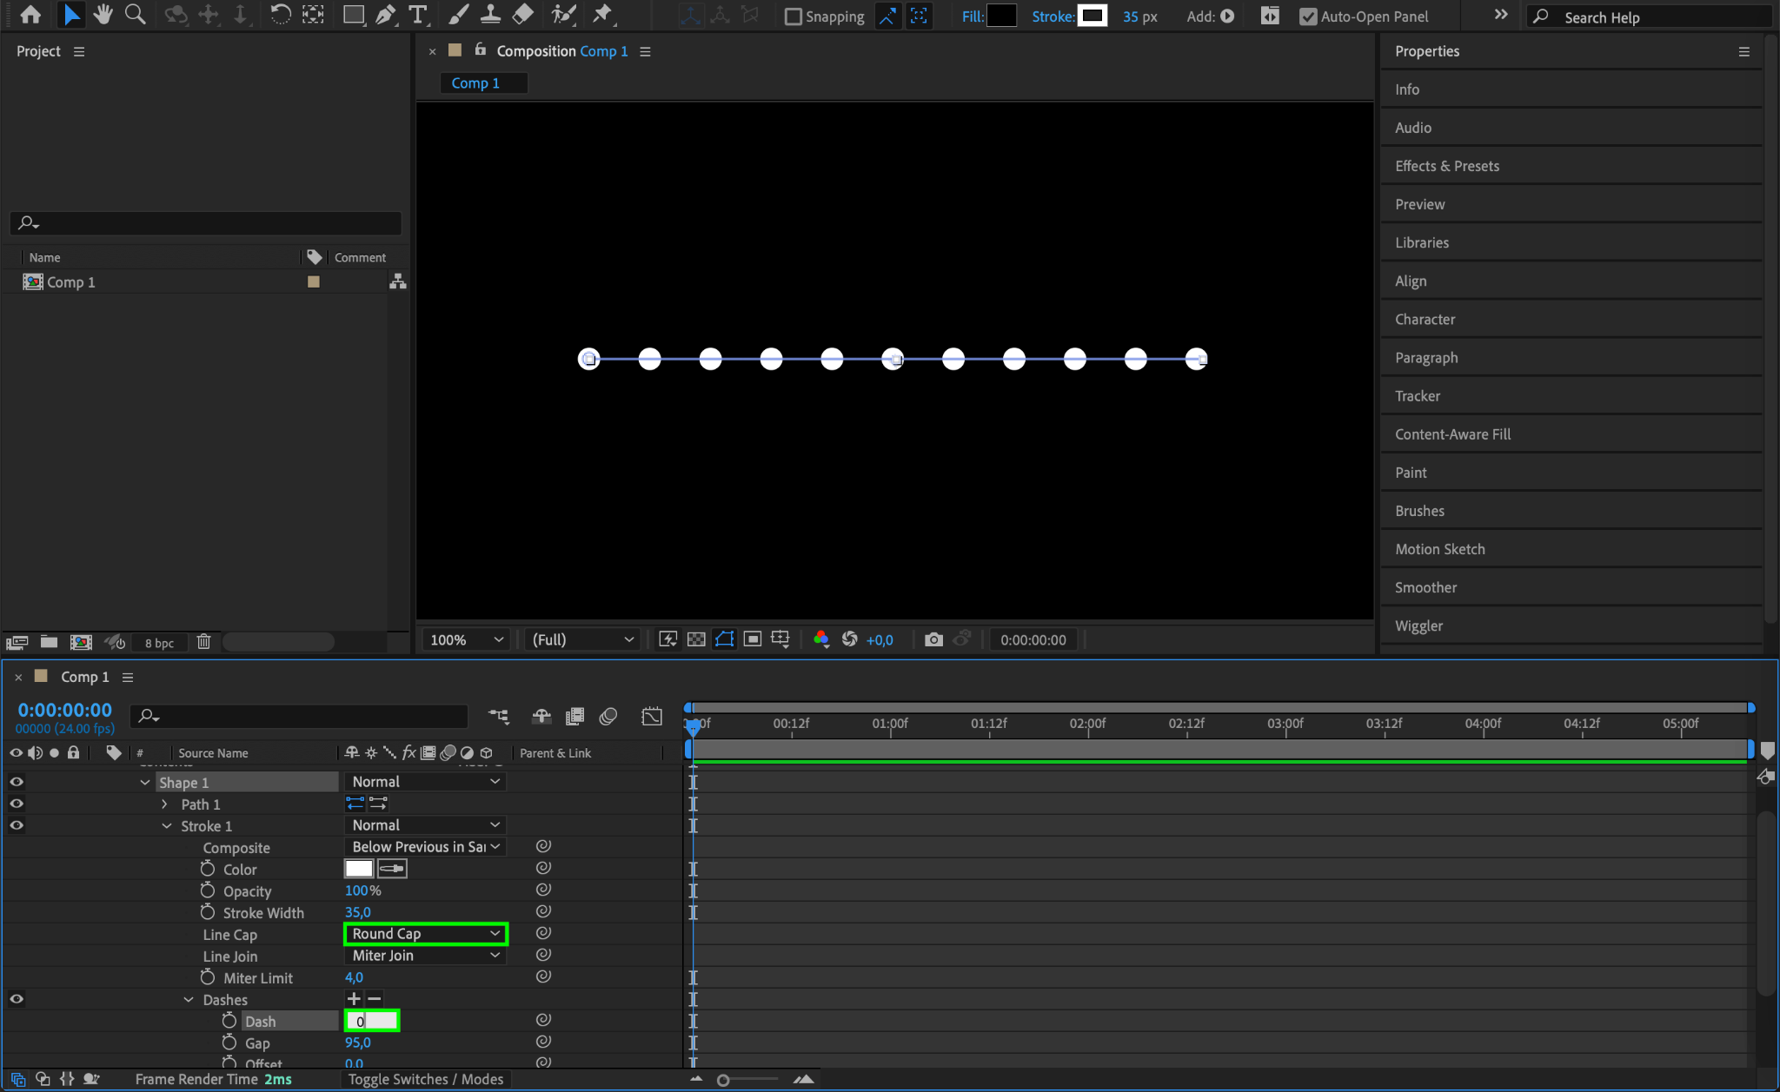The height and width of the screenshot is (1092, 1780).
Task: Open the Line Cap dropdown
Action: [x=425, y=934]
